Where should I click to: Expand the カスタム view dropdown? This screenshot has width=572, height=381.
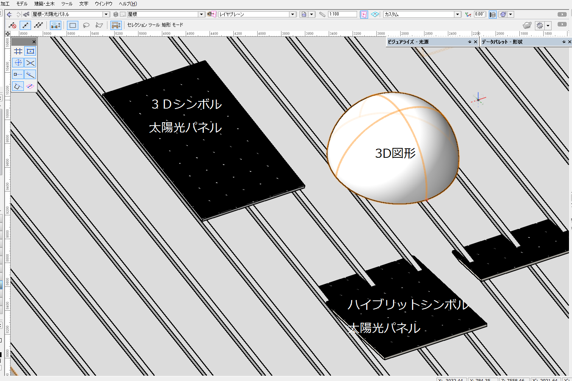(x=457, y=14)
